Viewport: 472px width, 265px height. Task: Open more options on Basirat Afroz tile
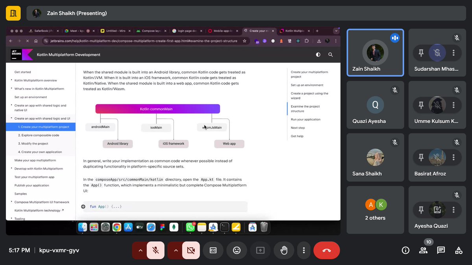[x=454, y=157]
